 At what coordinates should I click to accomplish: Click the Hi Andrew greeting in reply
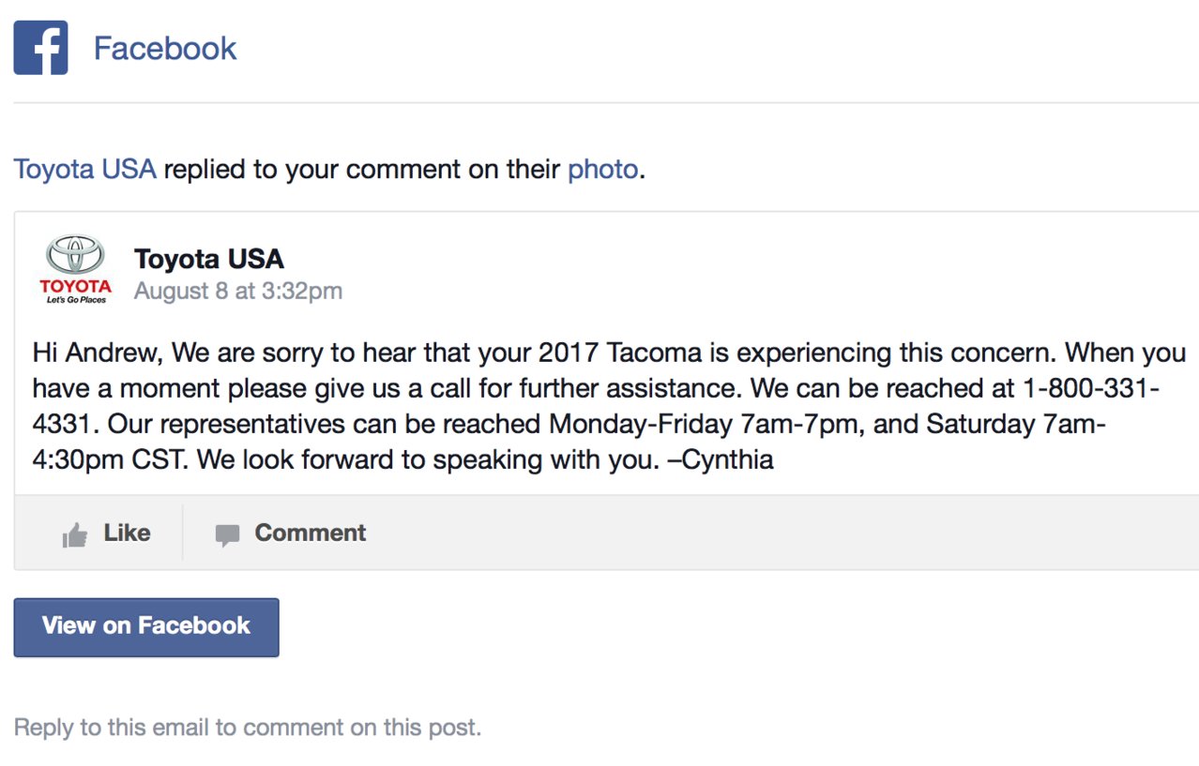(99, 353)
